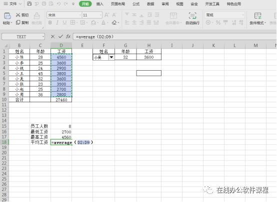Select the row 10 header
This screenshot has width=277, height=202.
click(4, 100)
